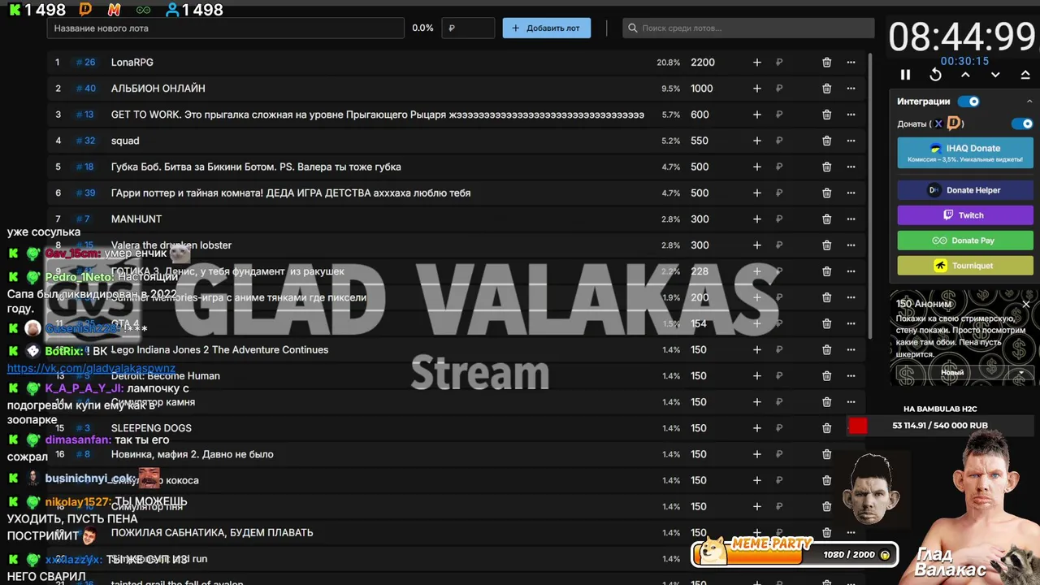Dismiss the 150 Аноним donation card
The width and height of the screenshot is (1040, 585).
tap(1025, 304)
